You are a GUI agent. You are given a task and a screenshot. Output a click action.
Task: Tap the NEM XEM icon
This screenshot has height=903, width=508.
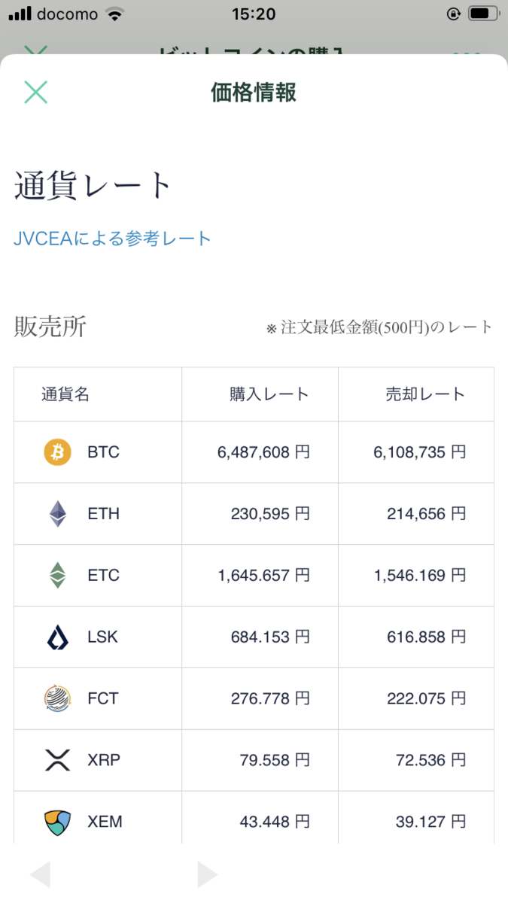[57, 822]
